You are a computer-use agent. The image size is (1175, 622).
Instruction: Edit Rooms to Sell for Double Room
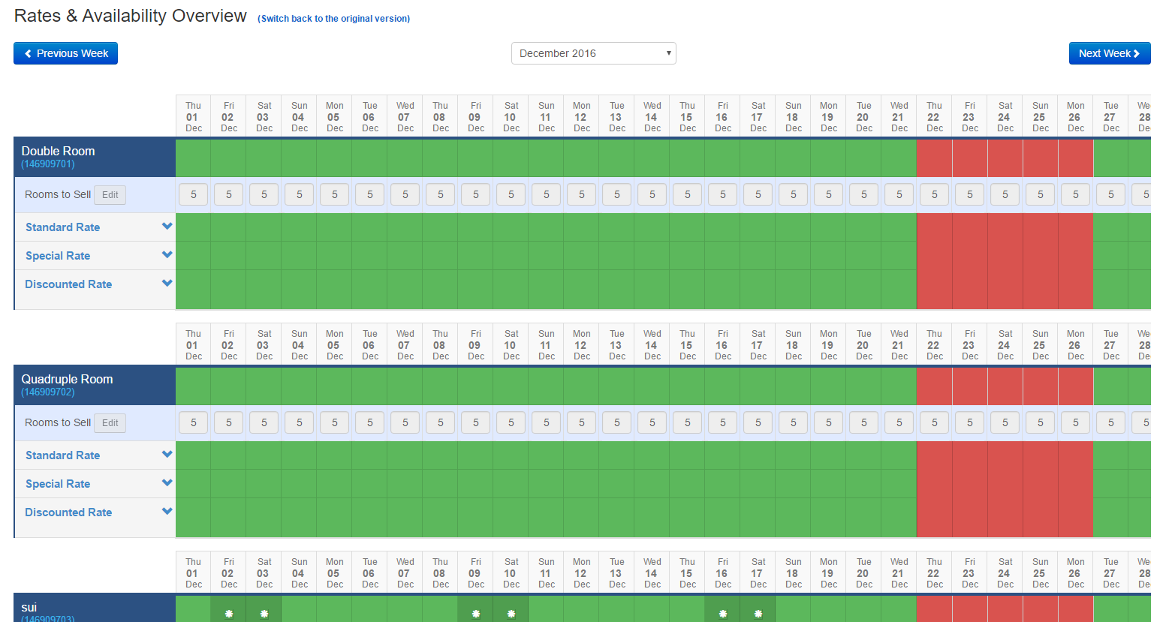point(110,195)
